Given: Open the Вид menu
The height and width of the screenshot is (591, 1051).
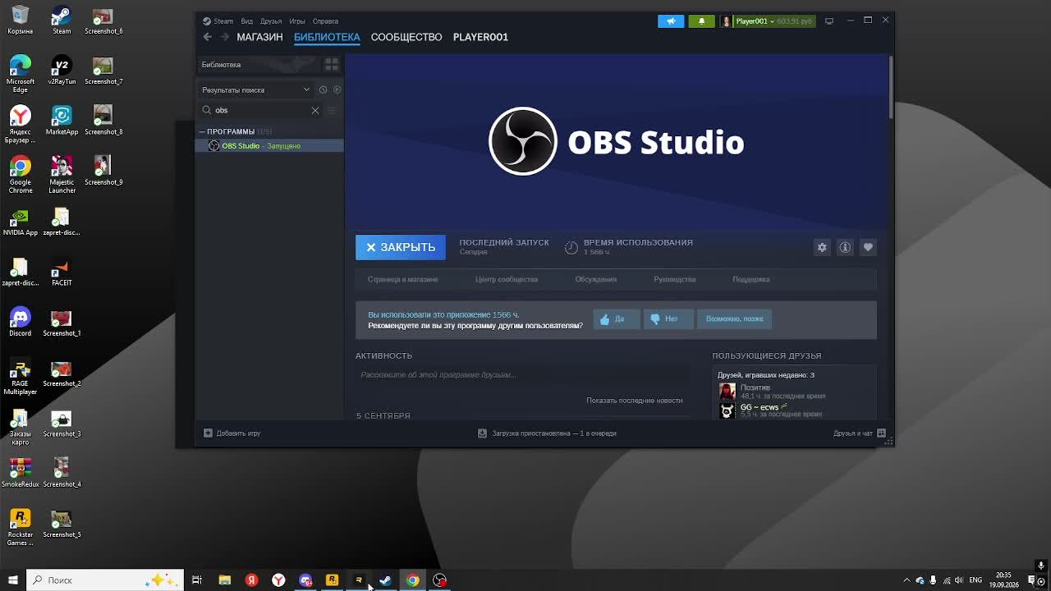Looking at the screenshot, I should [x=246, y=21].
